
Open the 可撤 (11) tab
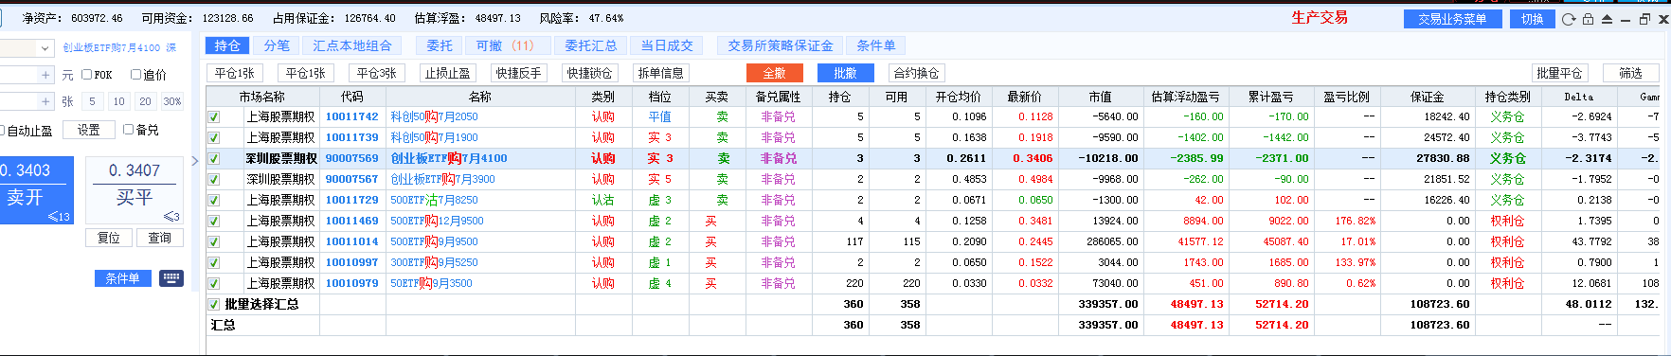pos(505,45)
